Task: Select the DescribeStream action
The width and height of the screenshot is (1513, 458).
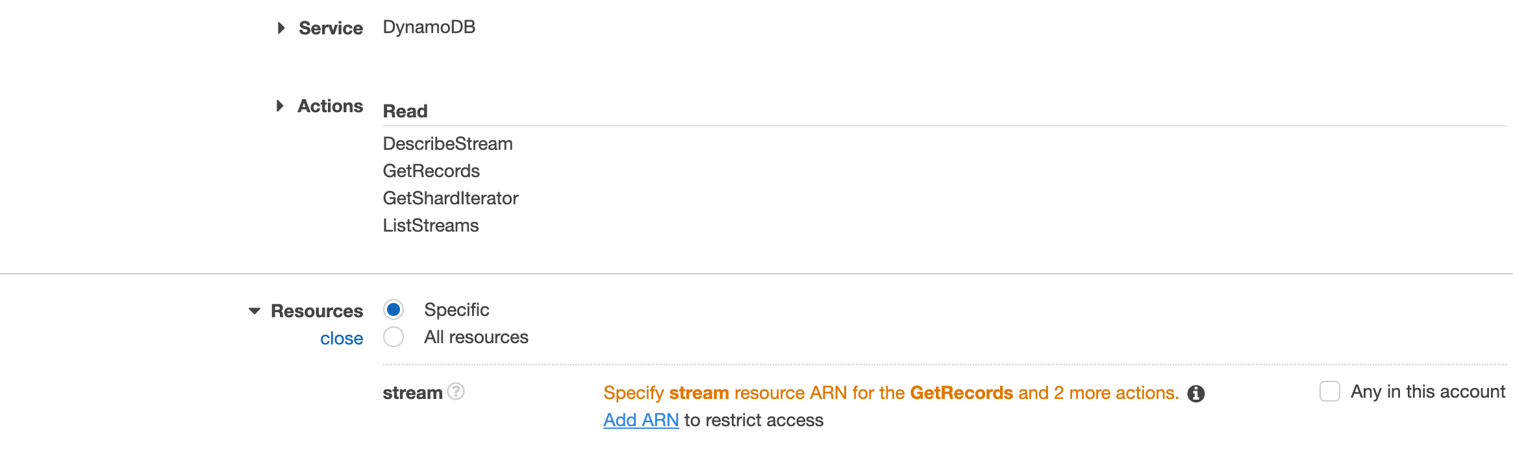Action: tap(447, 144)
